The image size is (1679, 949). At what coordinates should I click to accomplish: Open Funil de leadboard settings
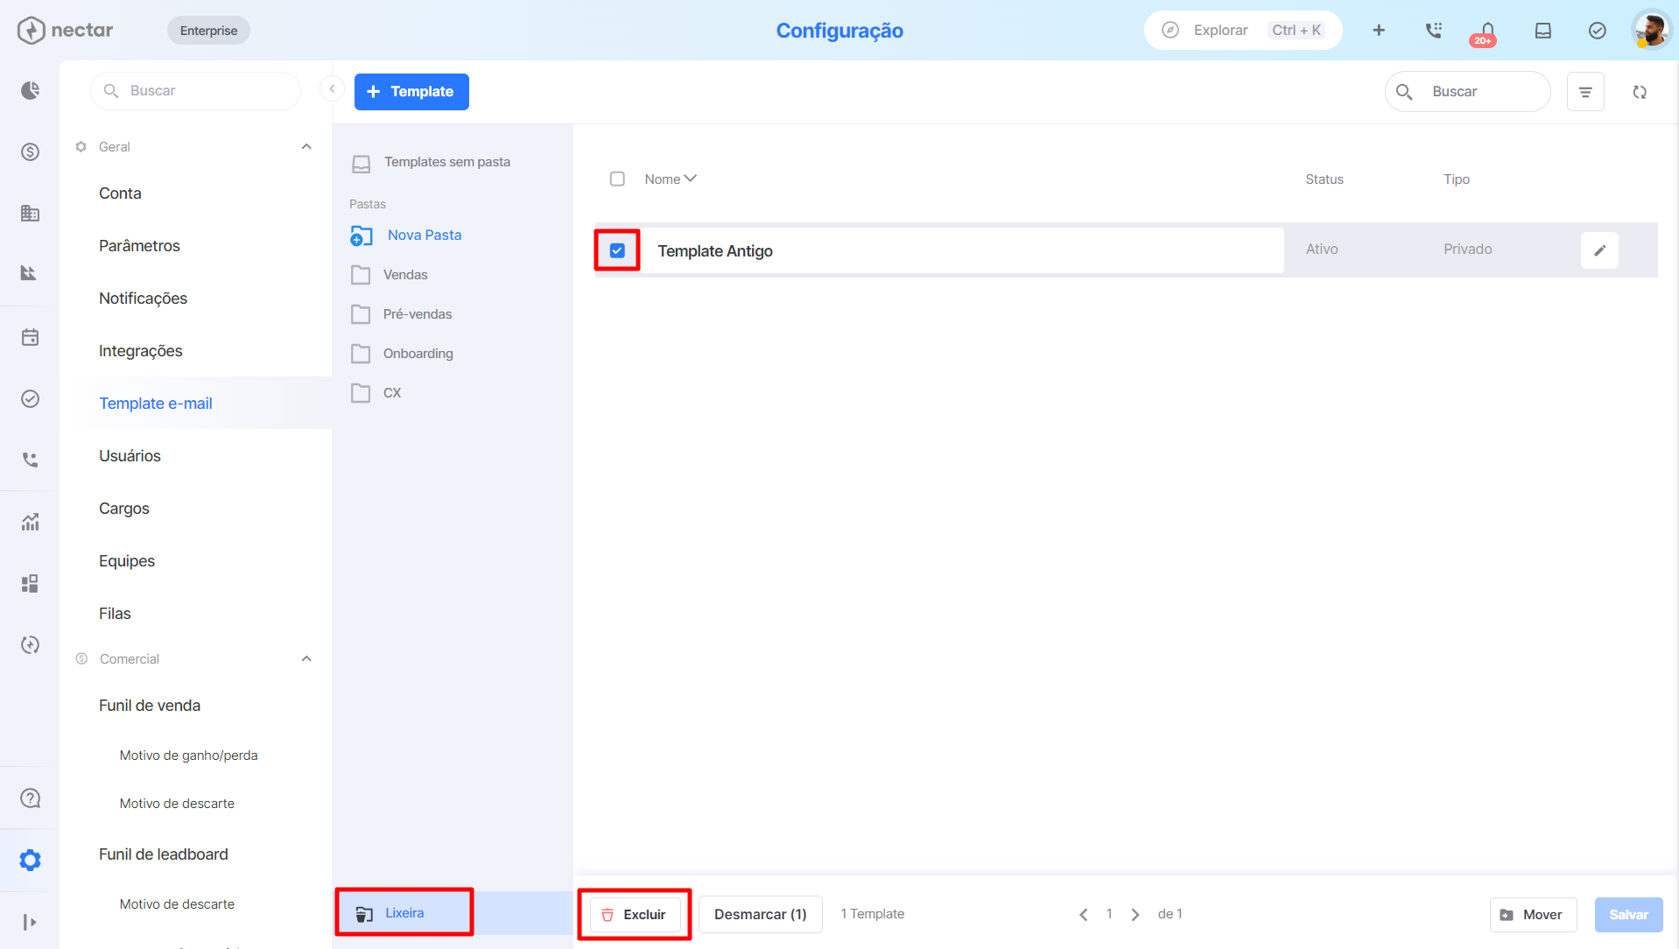pyautogui.click(x=163, y=854)
